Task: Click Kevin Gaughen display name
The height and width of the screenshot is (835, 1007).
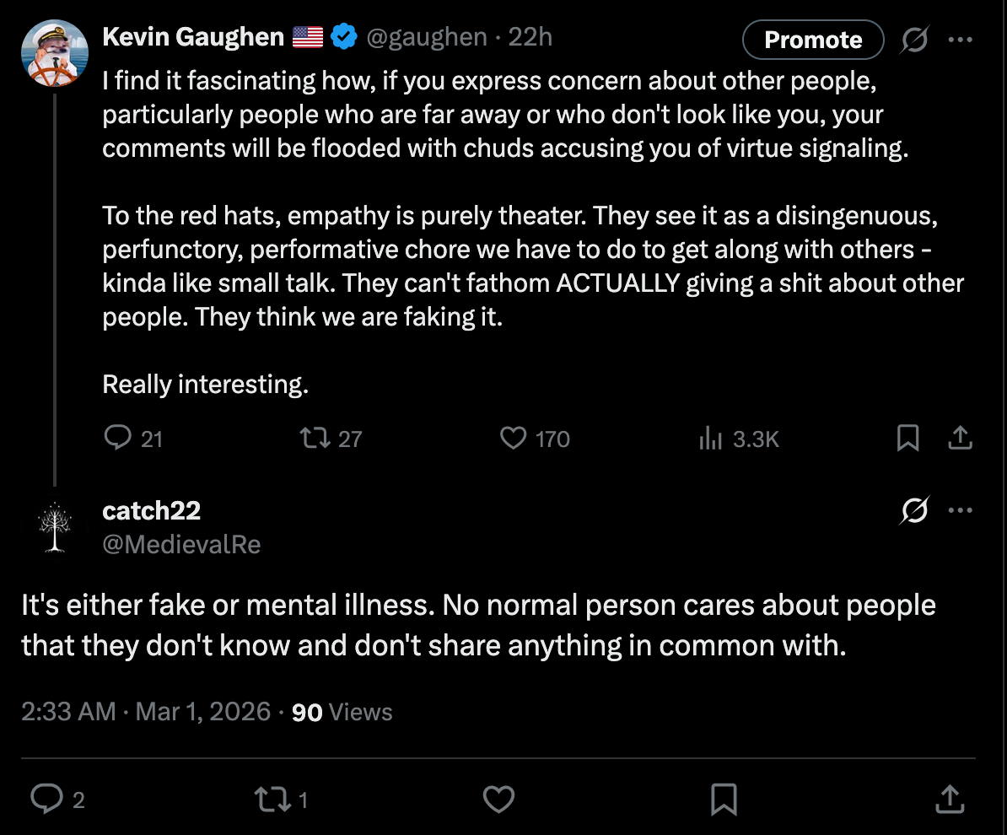Action: pyautogui.click(x=192, y=37)
